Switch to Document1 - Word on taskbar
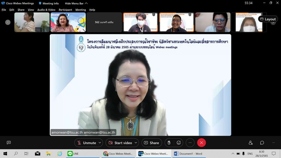 (189, 154)
